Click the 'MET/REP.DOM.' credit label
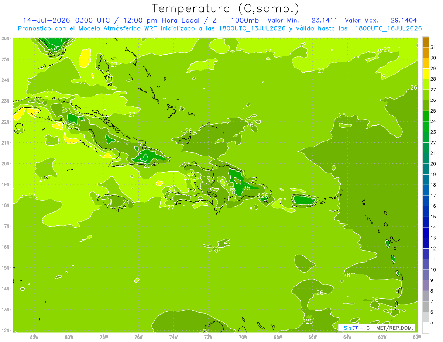This screenshot has width=443, height=342. (395, 328)
